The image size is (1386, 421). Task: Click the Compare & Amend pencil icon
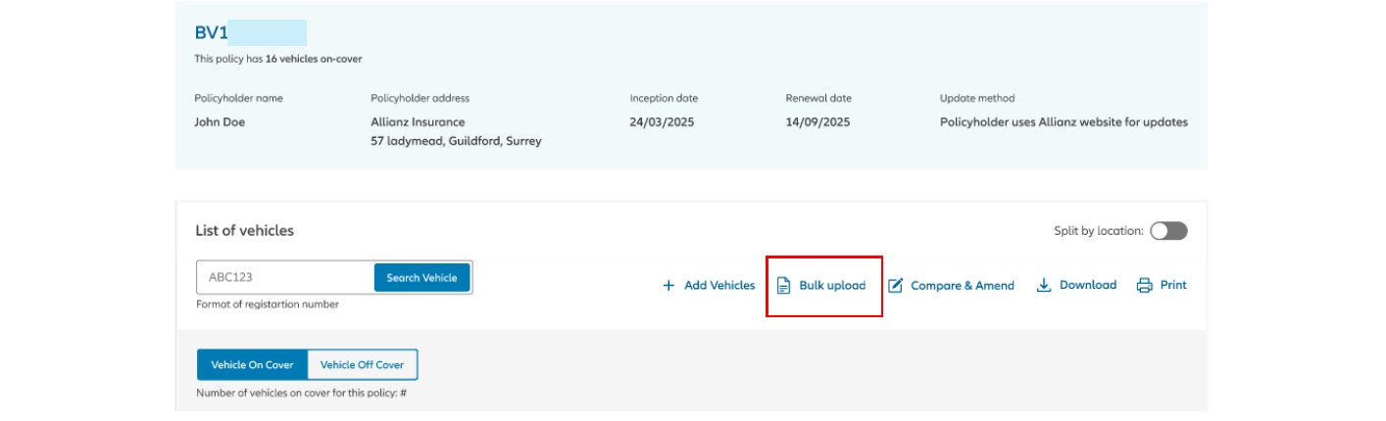pos(895,286)
